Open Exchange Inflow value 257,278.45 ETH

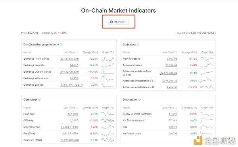[70, 58]
